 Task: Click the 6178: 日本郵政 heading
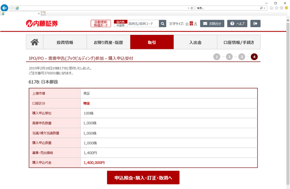tap(43, 82)
